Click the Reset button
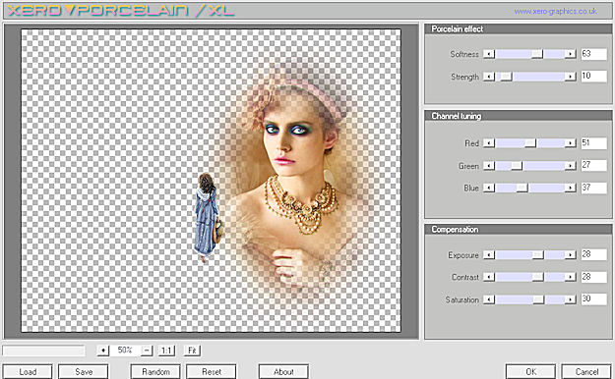This screenshot has height=379, width=615. pos(212,371)
